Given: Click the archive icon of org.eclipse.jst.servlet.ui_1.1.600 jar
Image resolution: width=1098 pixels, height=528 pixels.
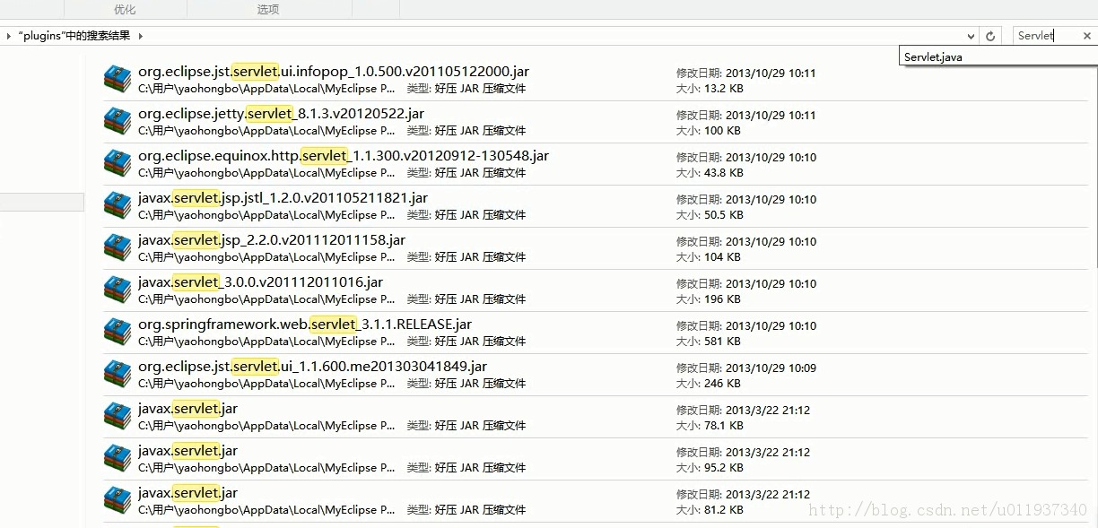Looking at the screenshot, I should click(x=118, y=375).
